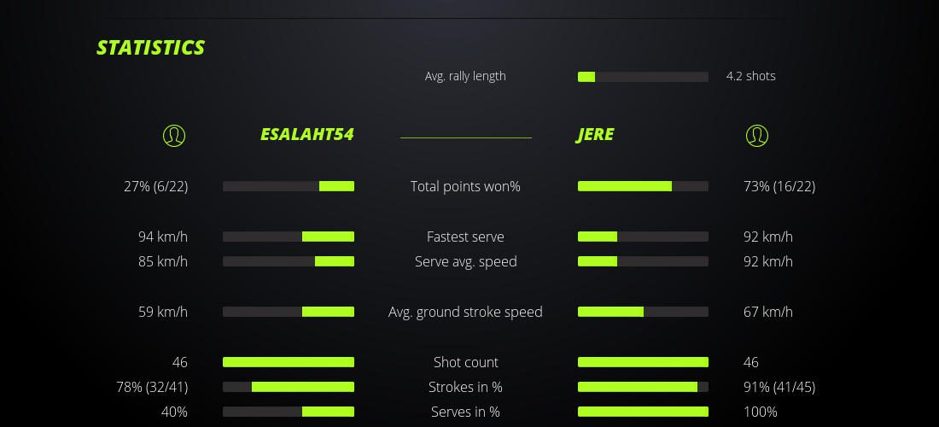Click the Strokes in % label
Image resolution: width=939 pixels, height=427 pixels.
point(465,387)
